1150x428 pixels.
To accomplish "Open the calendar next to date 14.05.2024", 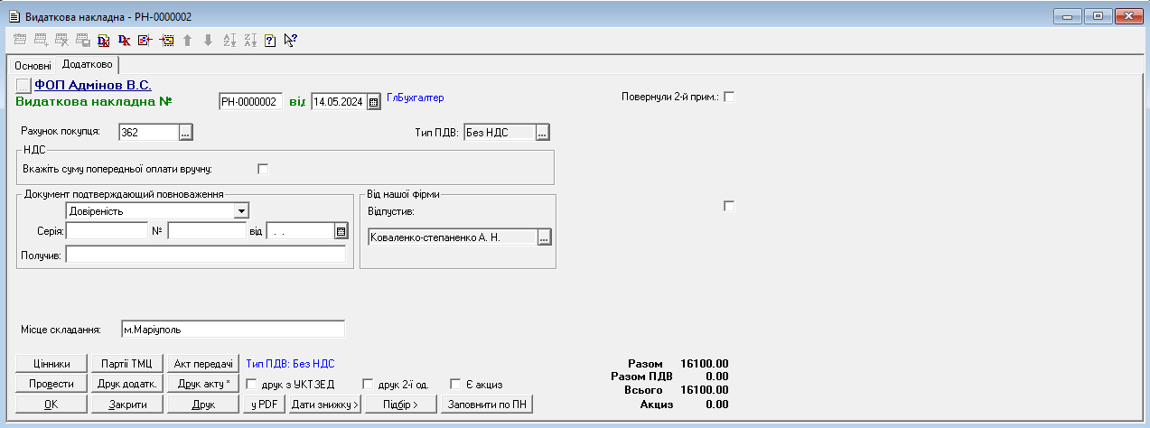I will click(x=374, y=102).
